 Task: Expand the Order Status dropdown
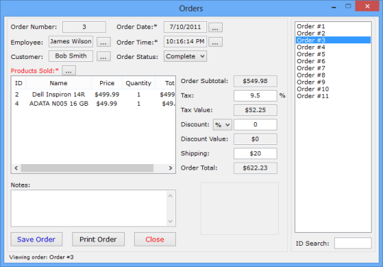click(x=185, y=56)
